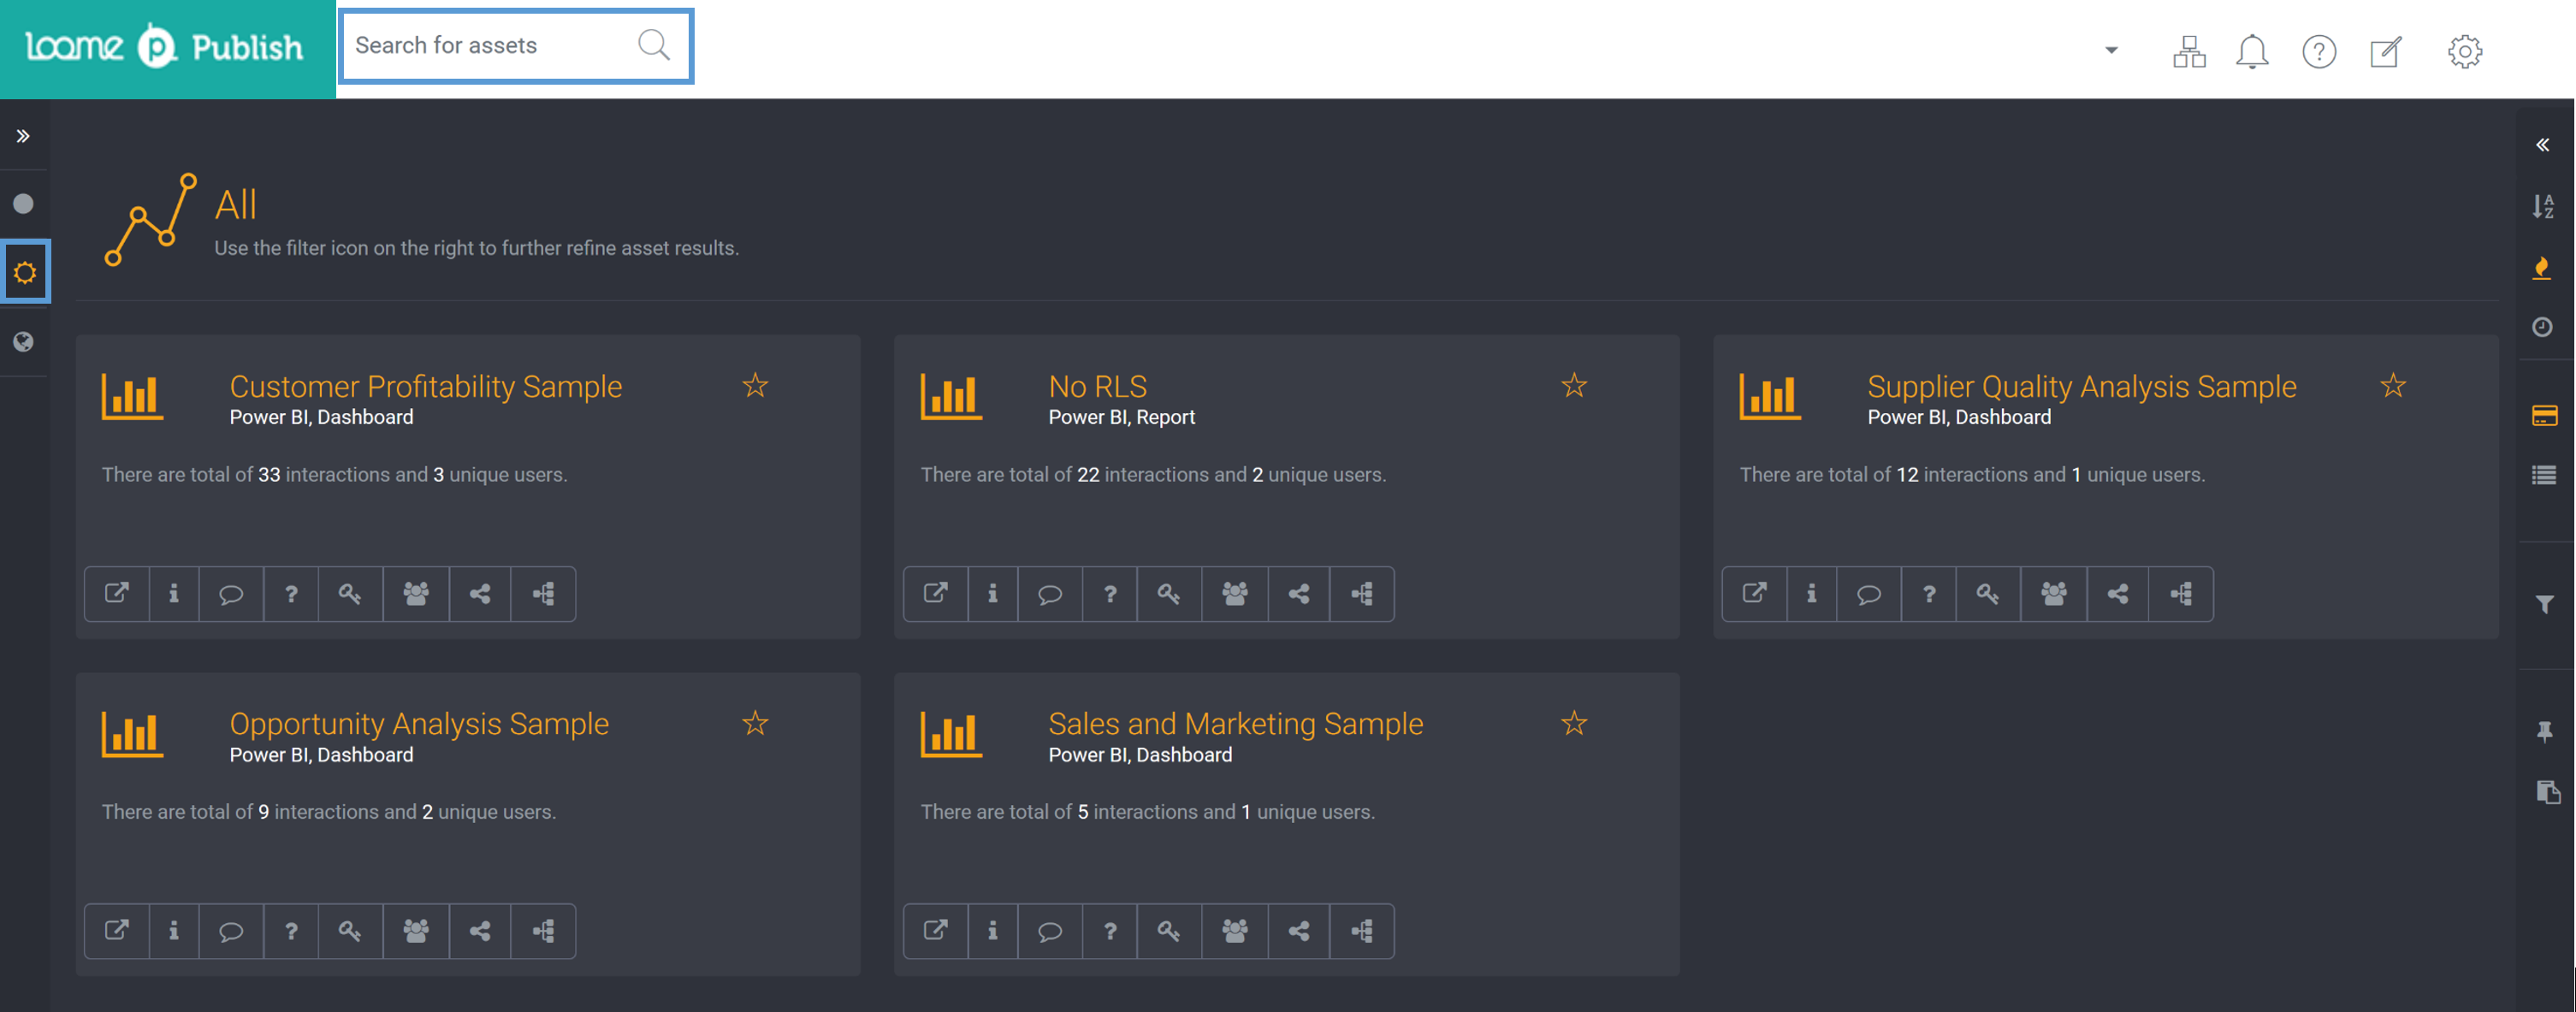2576x1012 pixels.
Task: Click key icon on Opportunity Analysis Sample
Action: tap(349, 931)
